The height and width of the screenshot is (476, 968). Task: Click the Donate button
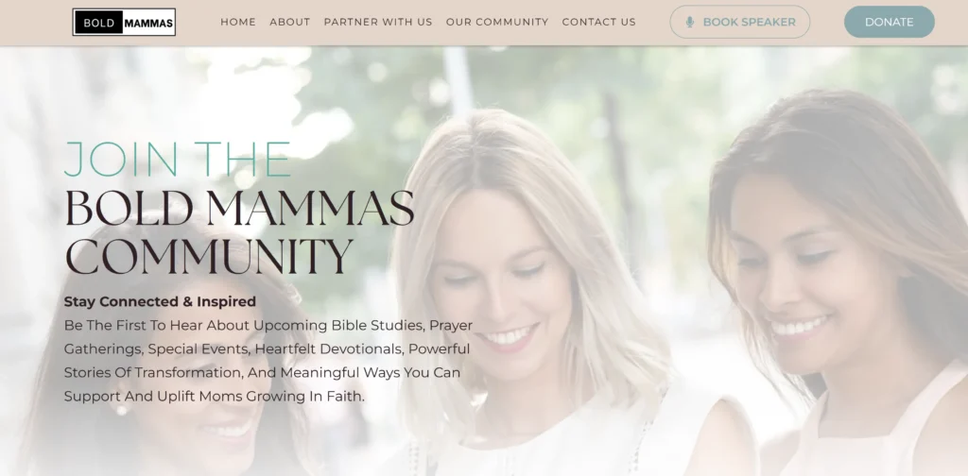pyautogui.click(x=889, y=23)
